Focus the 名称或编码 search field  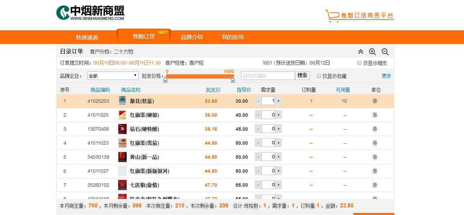tap(268, 76)
